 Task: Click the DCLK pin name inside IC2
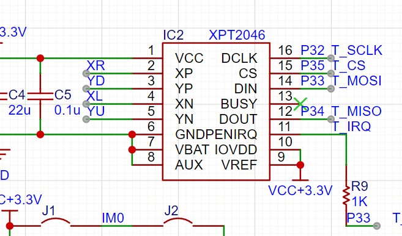239,58
